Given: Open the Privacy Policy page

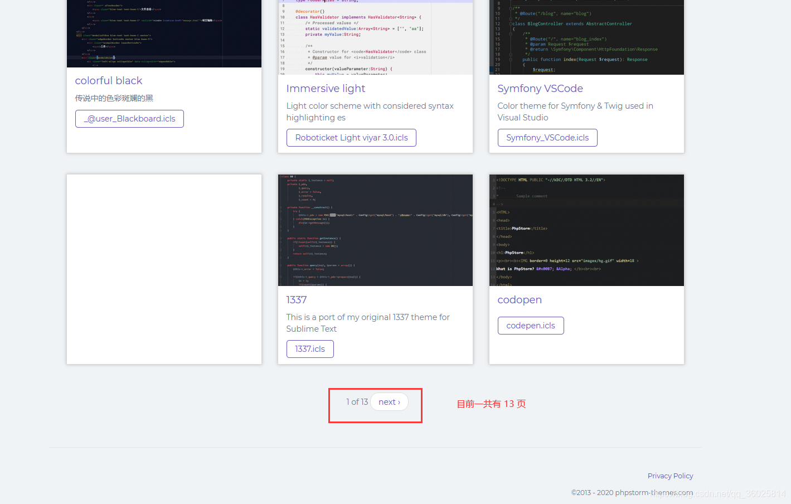Looking at the screenshot, I should 670,476.
